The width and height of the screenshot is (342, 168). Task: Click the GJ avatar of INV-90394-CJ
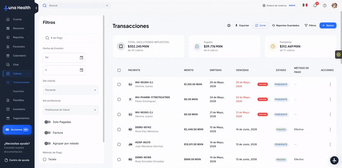tap(130, 84)
